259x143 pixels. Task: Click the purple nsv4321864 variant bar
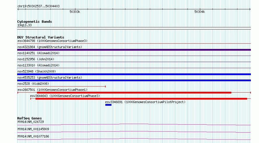point(134,50)
